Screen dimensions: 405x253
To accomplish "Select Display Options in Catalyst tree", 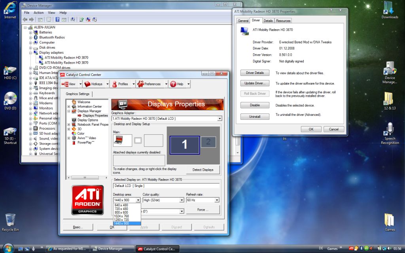I will pos(87,120).
